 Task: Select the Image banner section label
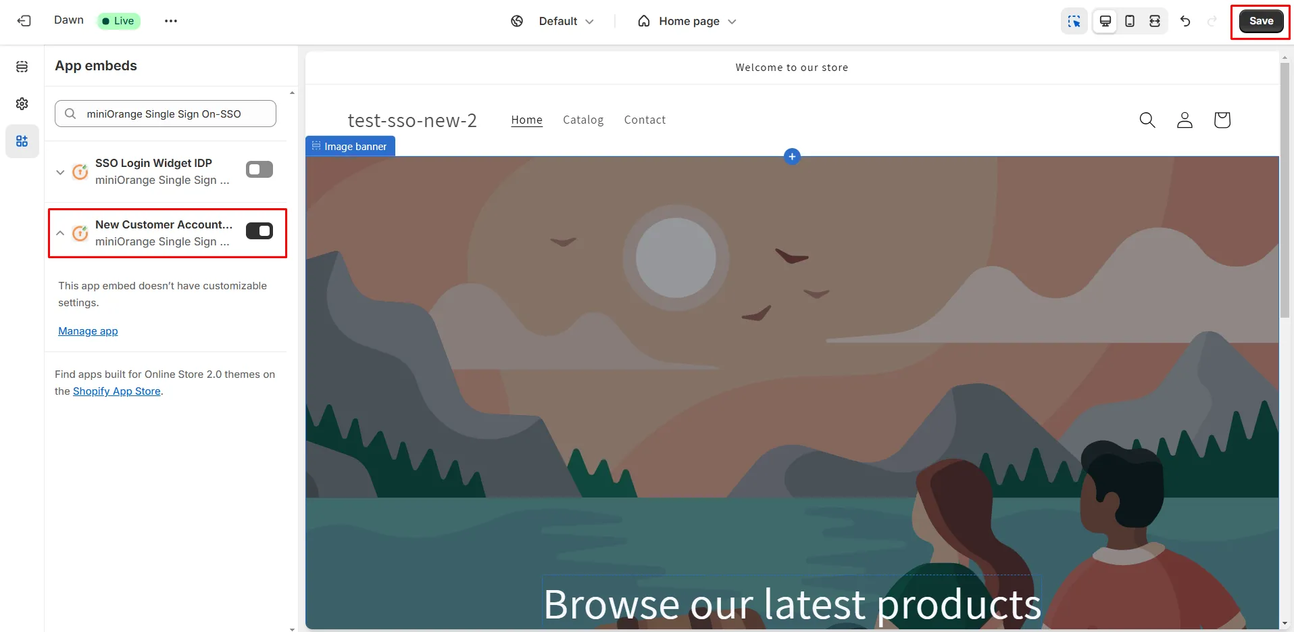350,146
